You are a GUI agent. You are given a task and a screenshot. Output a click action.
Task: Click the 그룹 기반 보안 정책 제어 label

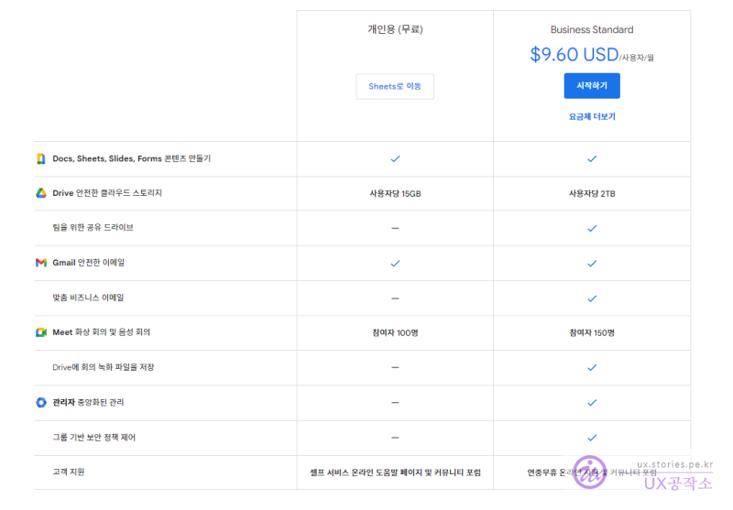pos(93,437)
